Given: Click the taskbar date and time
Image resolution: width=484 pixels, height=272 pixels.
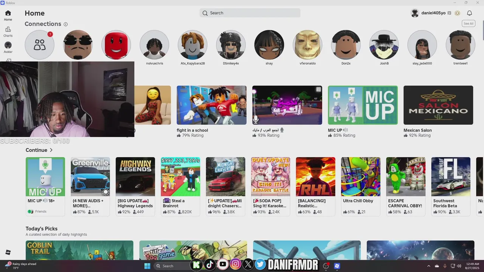Looking at the screenshot, I should [x=472, y=266].
